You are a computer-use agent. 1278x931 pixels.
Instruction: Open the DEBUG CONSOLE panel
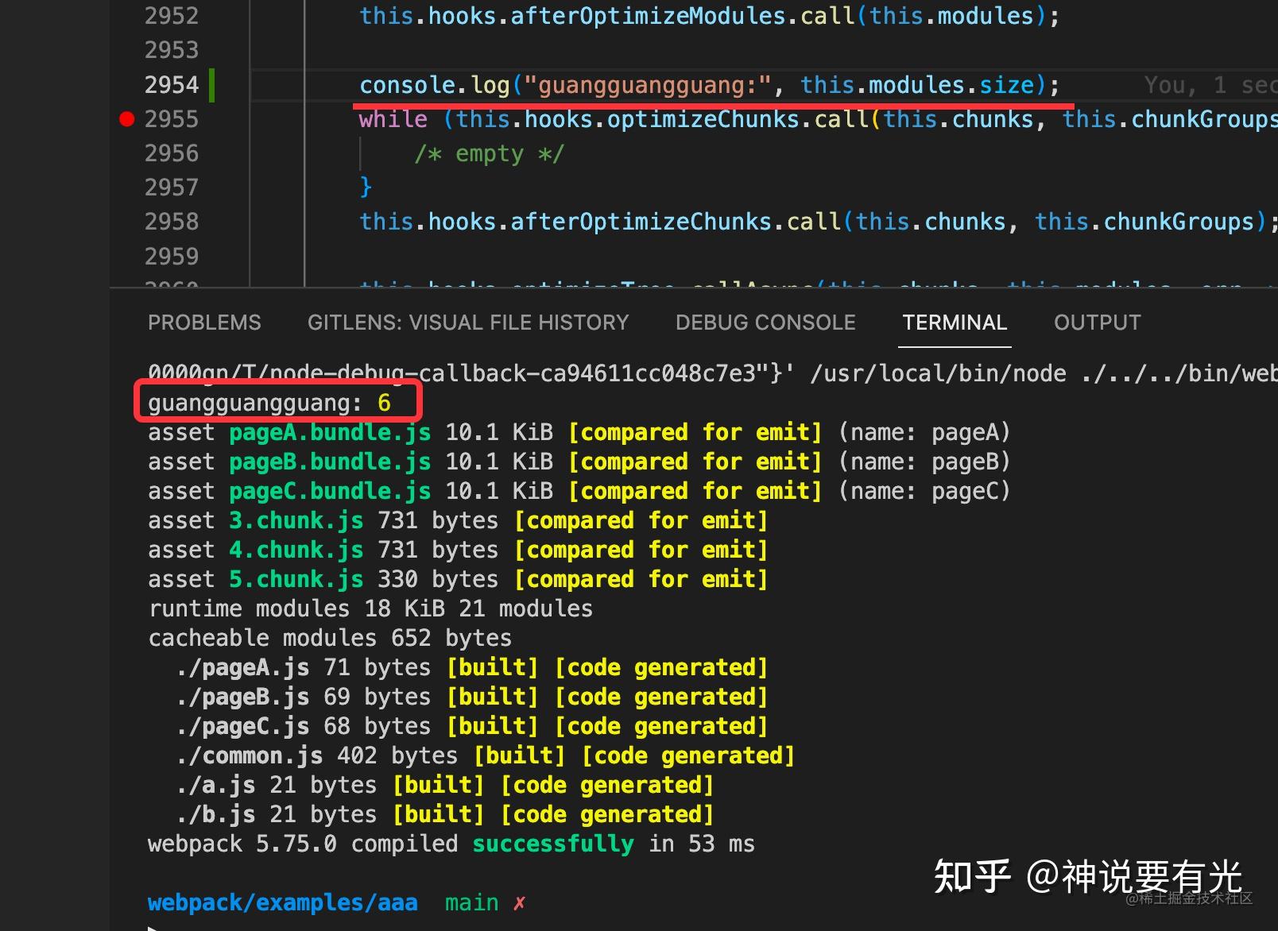click(x=765, y=322)
